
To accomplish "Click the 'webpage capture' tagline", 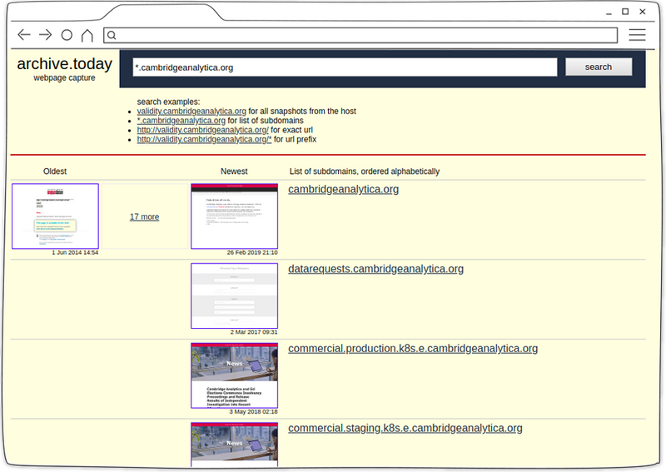I will pos(65,77).
